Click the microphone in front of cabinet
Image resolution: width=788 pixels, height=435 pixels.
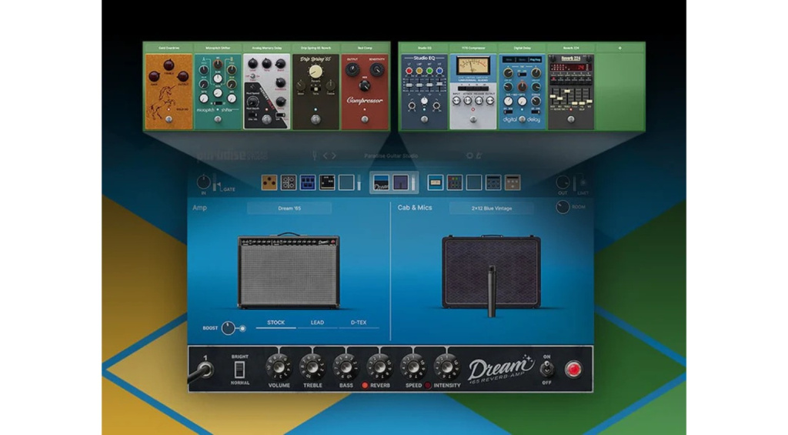pyautogui.click(x=492, y=292)
